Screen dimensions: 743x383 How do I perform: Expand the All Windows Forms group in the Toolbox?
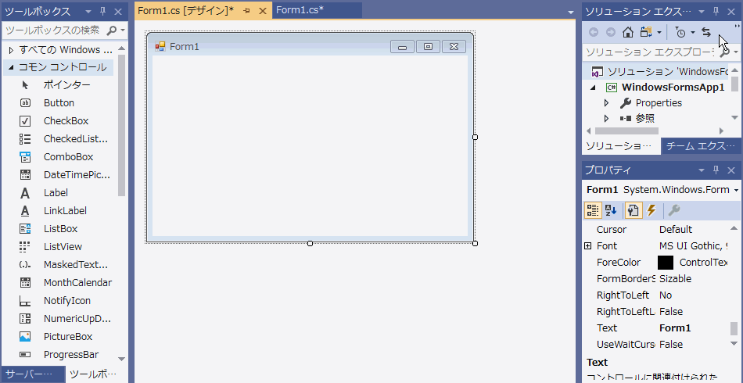click(12, 50)
